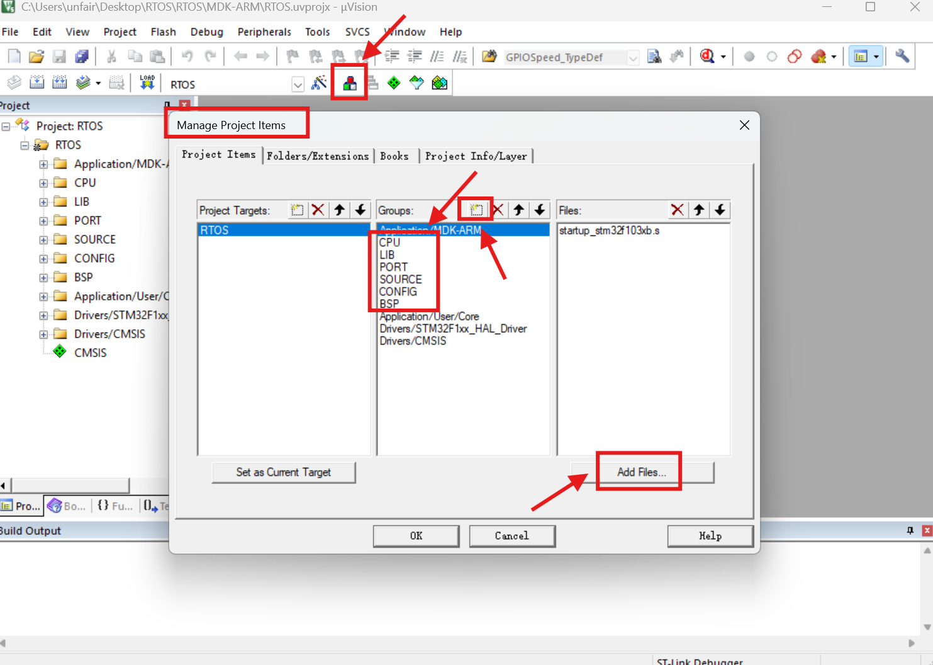Insert breakpoint red dot icon
The width and height of the screenshot is (933, 665).
(749, 57)
